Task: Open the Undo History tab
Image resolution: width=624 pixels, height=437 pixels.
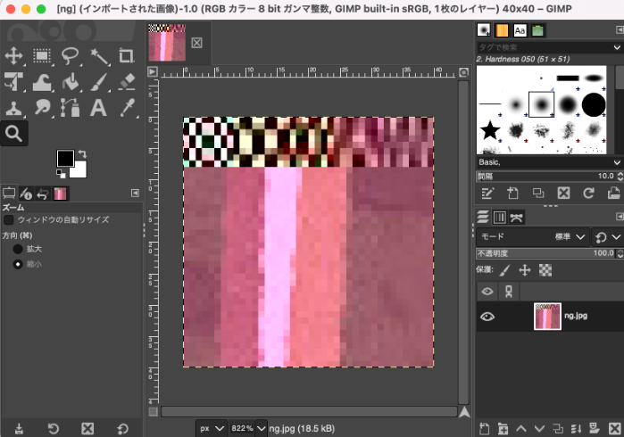Action: coord(43,194)
